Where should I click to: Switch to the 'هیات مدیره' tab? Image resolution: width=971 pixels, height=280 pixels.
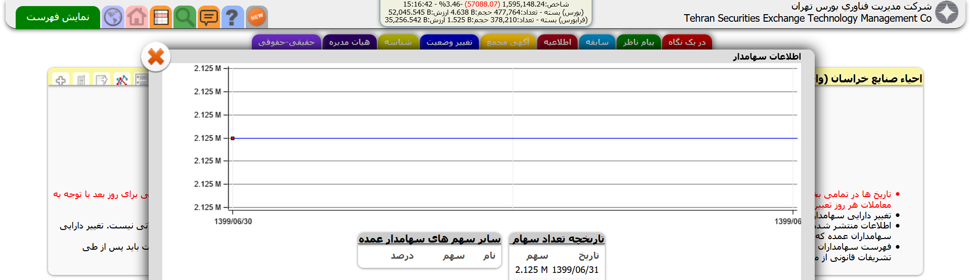point(349,42)
